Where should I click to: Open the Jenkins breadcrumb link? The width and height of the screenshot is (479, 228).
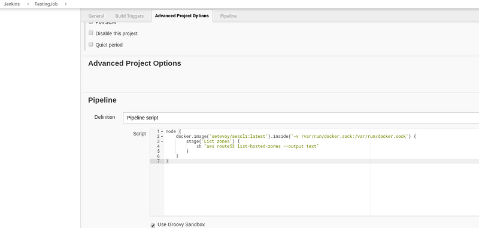pos(11,4)
